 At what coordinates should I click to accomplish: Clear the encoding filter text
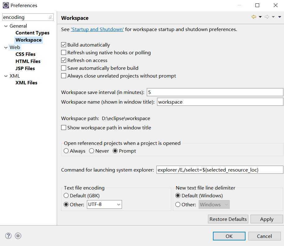[x=51, y=17]
